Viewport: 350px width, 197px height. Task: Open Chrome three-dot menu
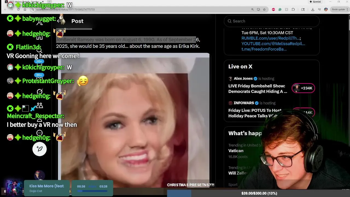347,9
